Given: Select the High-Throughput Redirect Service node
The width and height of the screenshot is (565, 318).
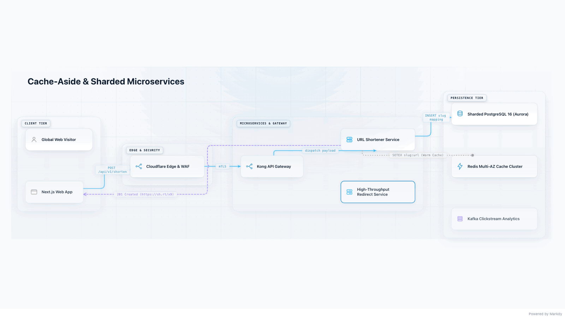Looking at the screenshot, I should [x=378, y=192].
